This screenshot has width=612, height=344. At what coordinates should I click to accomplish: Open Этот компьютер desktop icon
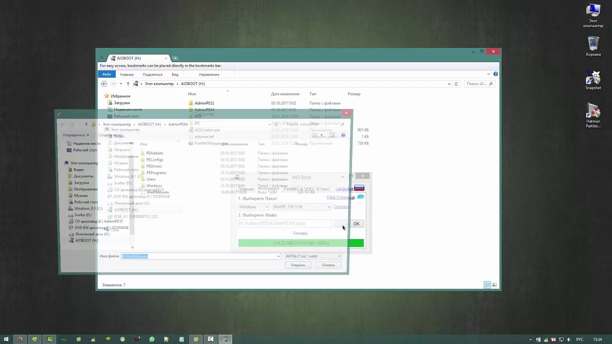(x=593, y=16)
